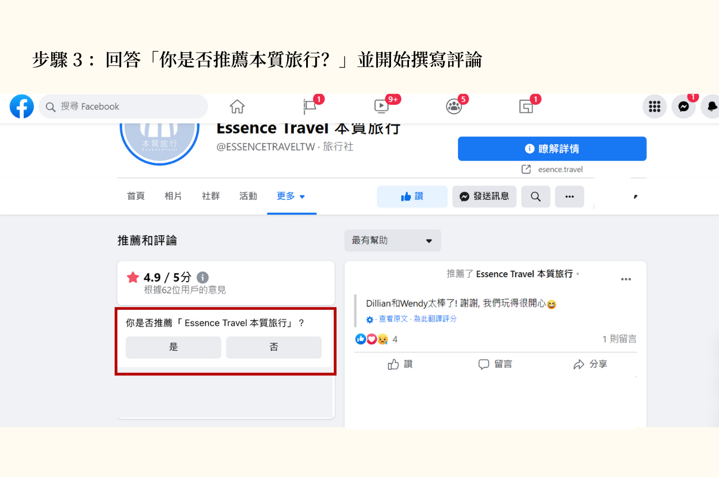Click 為此翻譯評分 link

(x=435, y=319)
